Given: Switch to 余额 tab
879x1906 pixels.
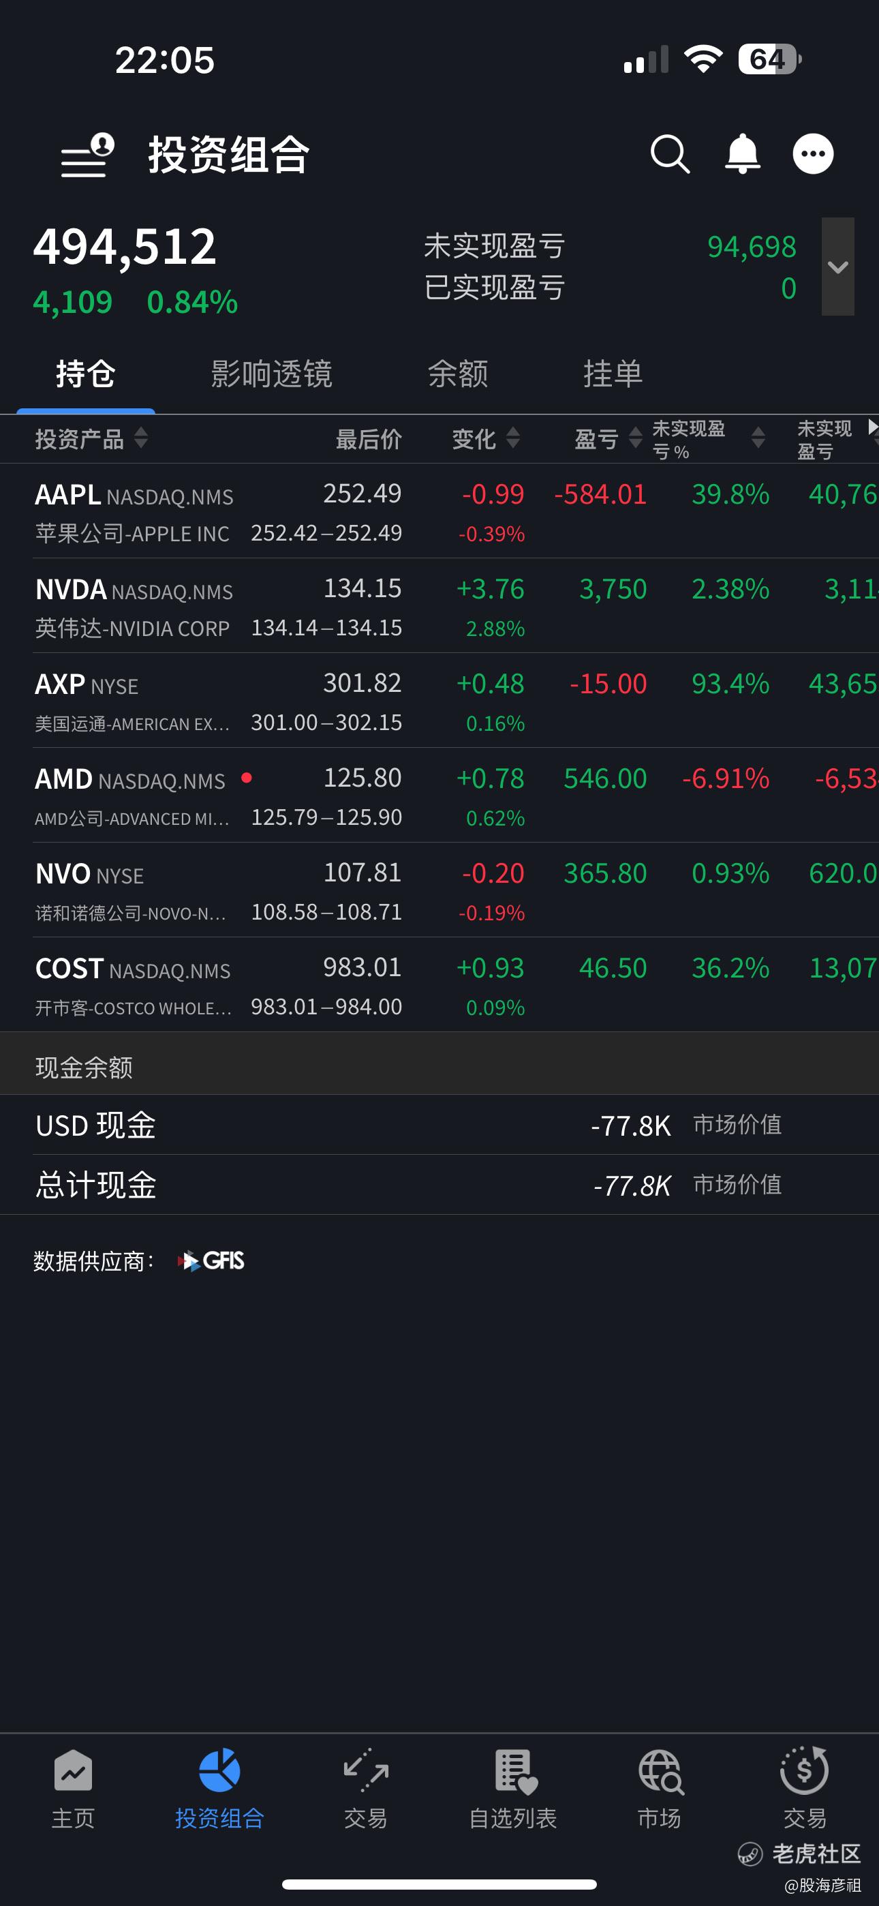Looking at the screenshot, I should click(458, 374).
